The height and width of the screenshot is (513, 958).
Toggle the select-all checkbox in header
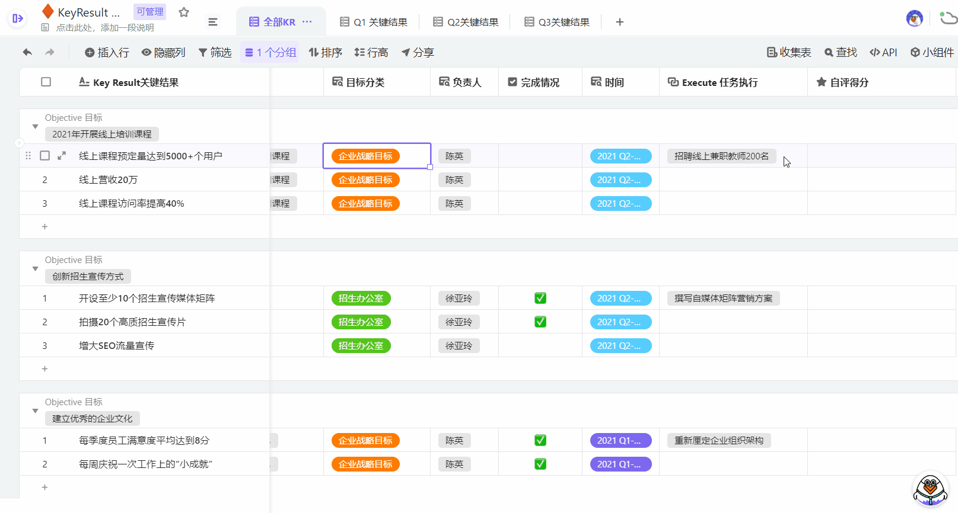[46, 82]
